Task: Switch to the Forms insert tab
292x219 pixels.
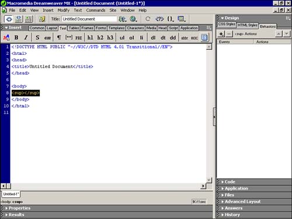Action: [x=100, y=28]
